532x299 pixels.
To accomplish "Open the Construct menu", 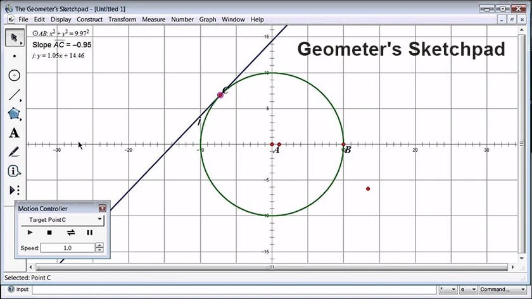I will (x=89, y=20).
